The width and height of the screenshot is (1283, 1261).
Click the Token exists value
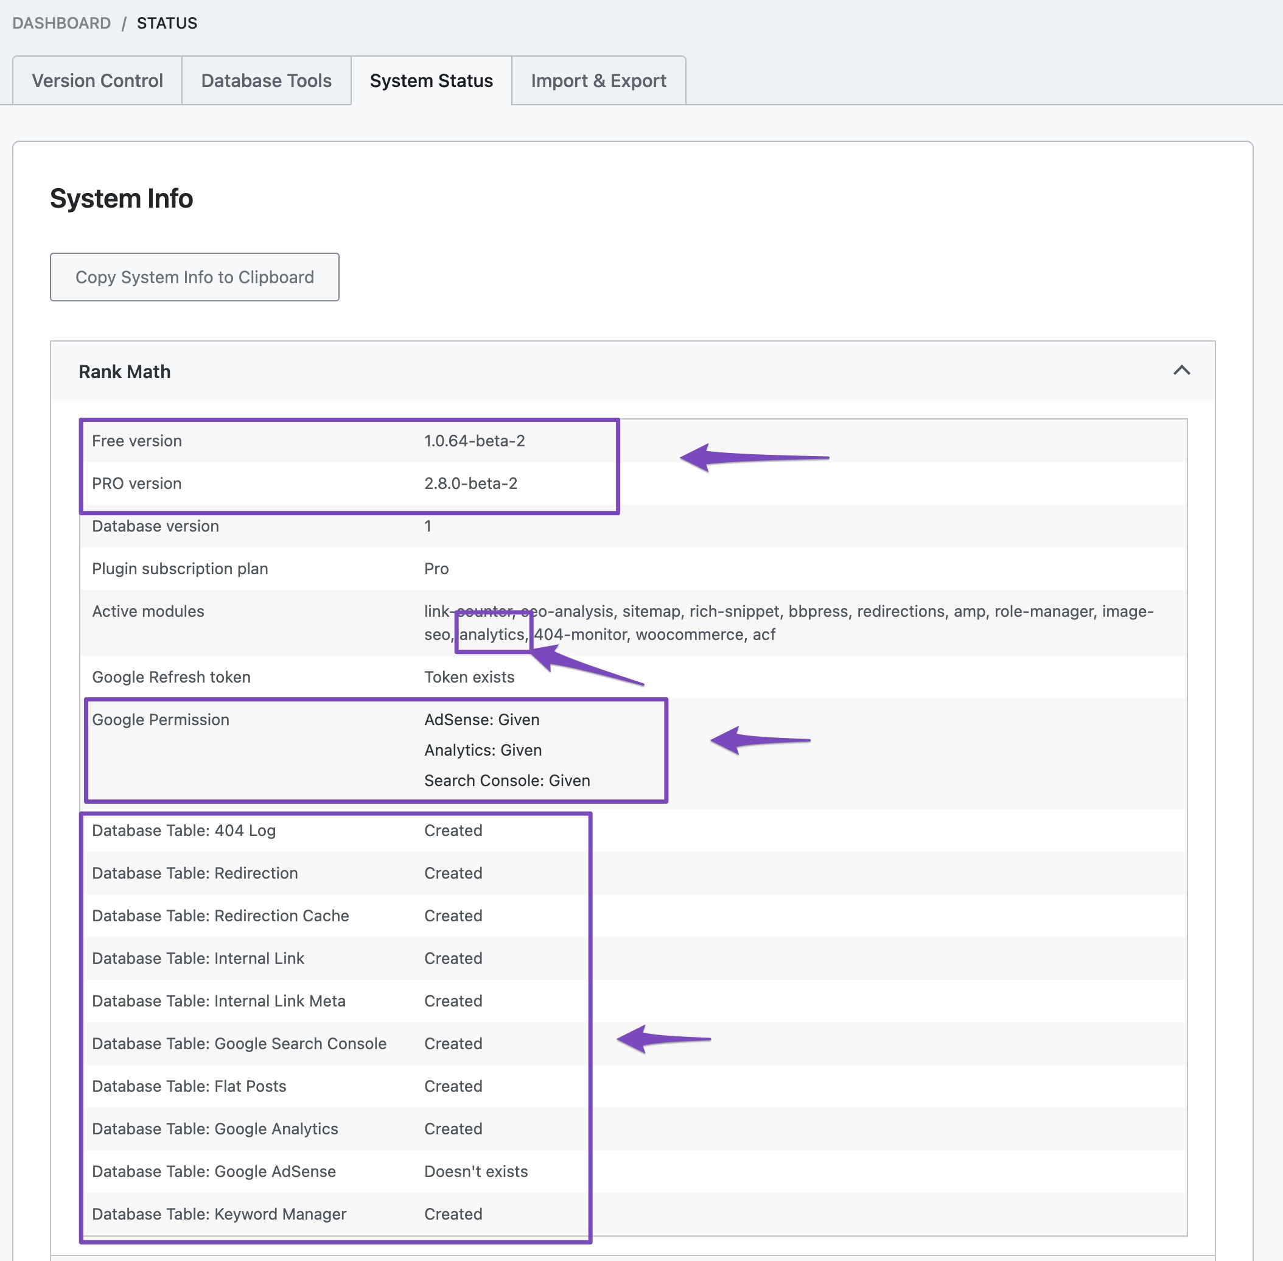click(x=469, y=677)
